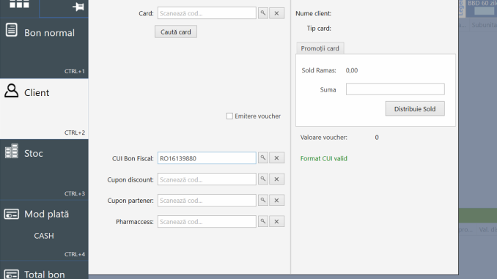The image size is (497, 279).
Task: Search Cupon partener with magnifier icon
Action: [x=263, y=200]
